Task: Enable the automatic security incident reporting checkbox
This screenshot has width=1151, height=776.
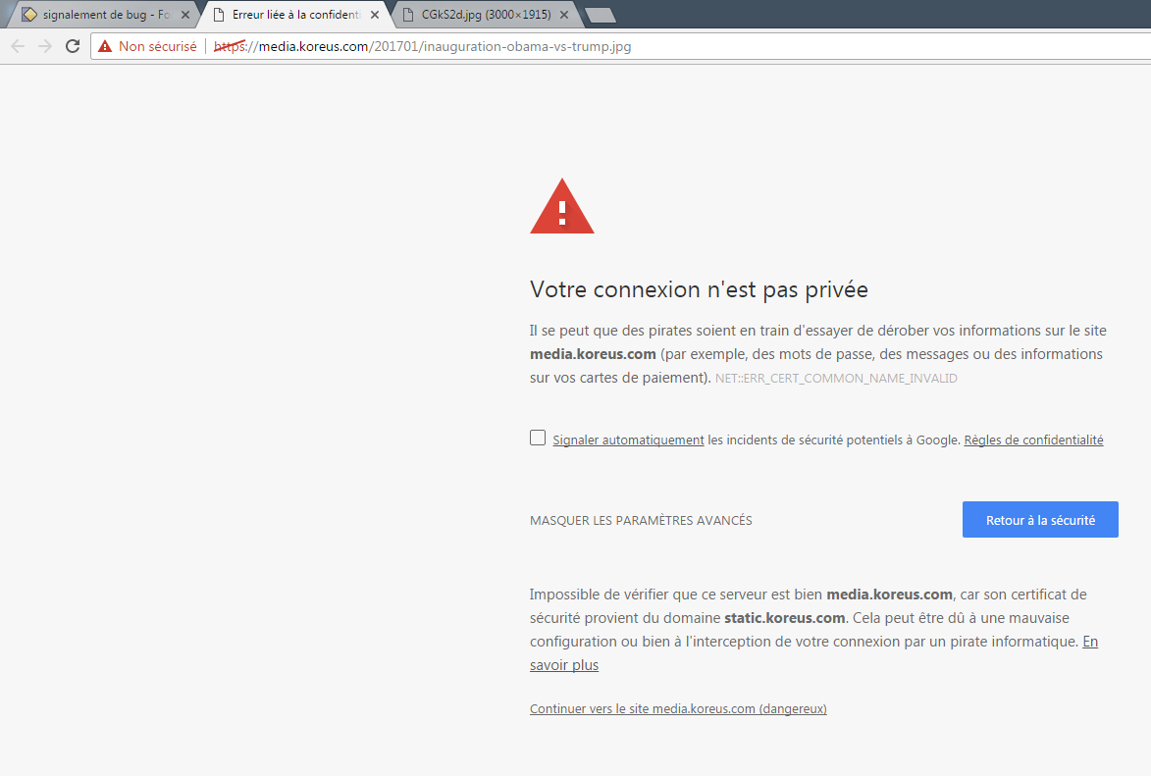Action: (x=538, y=439)
